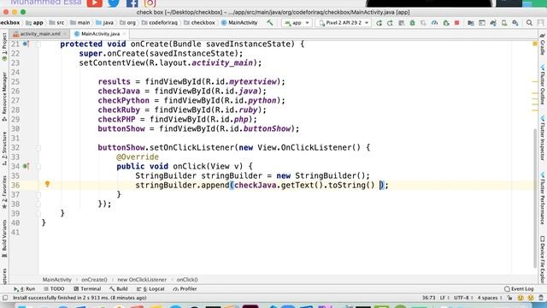The image size is (547, 308).
Task: Collapse the setOnClickListener fold on line 32
Action: point(38,148)
